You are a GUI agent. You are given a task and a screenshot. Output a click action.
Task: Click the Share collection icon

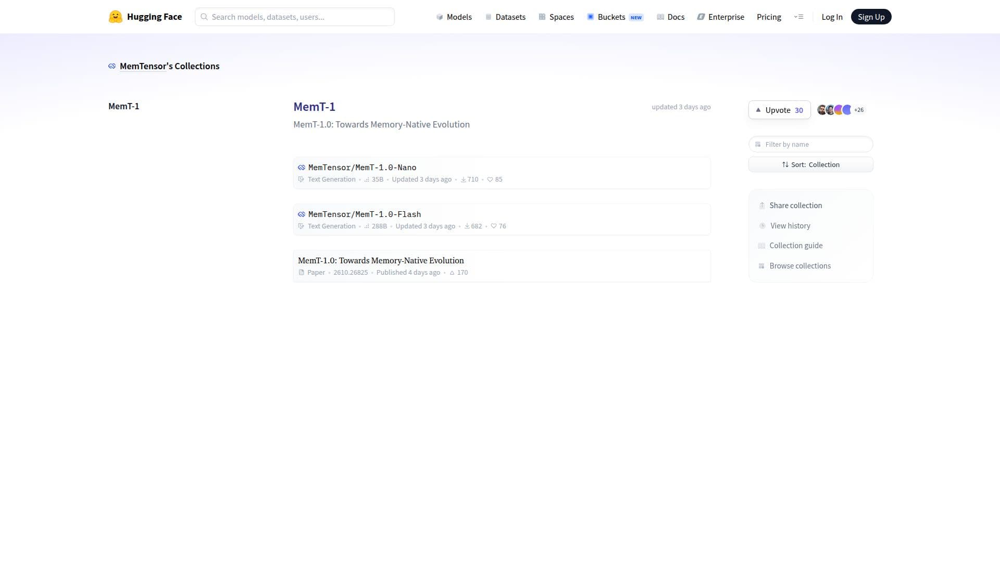762,206
